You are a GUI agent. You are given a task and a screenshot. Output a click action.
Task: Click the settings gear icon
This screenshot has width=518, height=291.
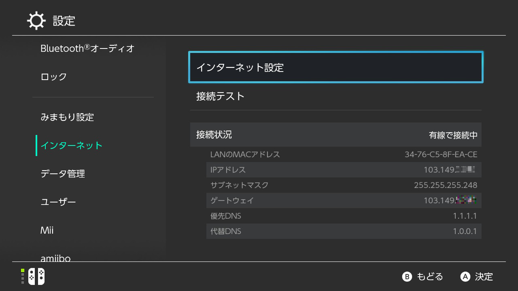coord(36,21)
